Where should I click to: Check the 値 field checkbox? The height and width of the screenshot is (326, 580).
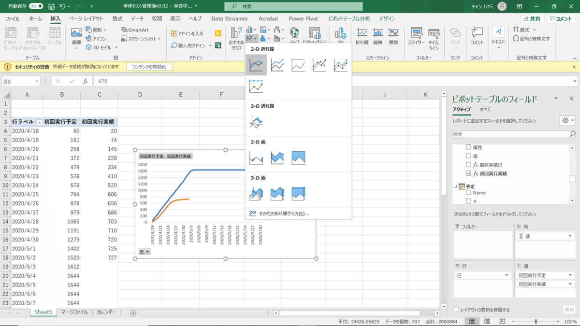pyautogui.click(x=468, y=156)
